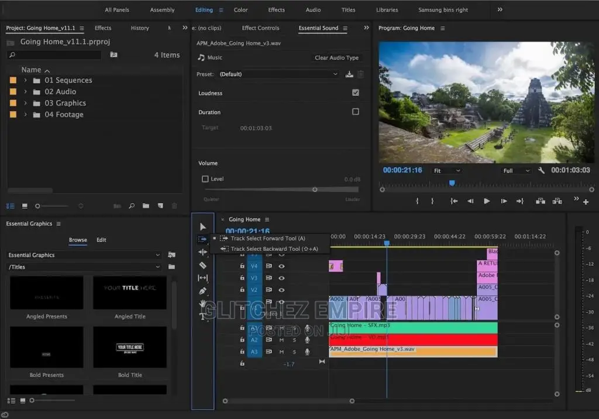Screen dimensions: 599x419
Task: Click Find magnifier in Project panel footer
Action: (132, 206)
